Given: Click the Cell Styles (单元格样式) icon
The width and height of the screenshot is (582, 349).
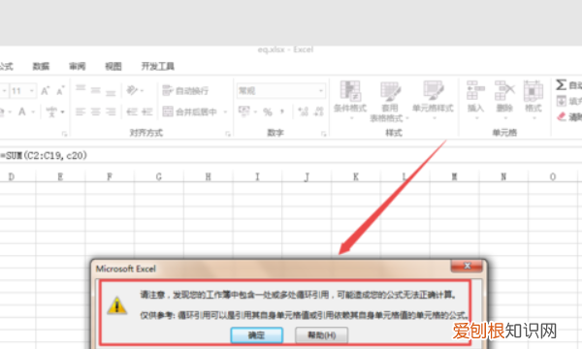Looking at the screenshot, I should (434, 91).
